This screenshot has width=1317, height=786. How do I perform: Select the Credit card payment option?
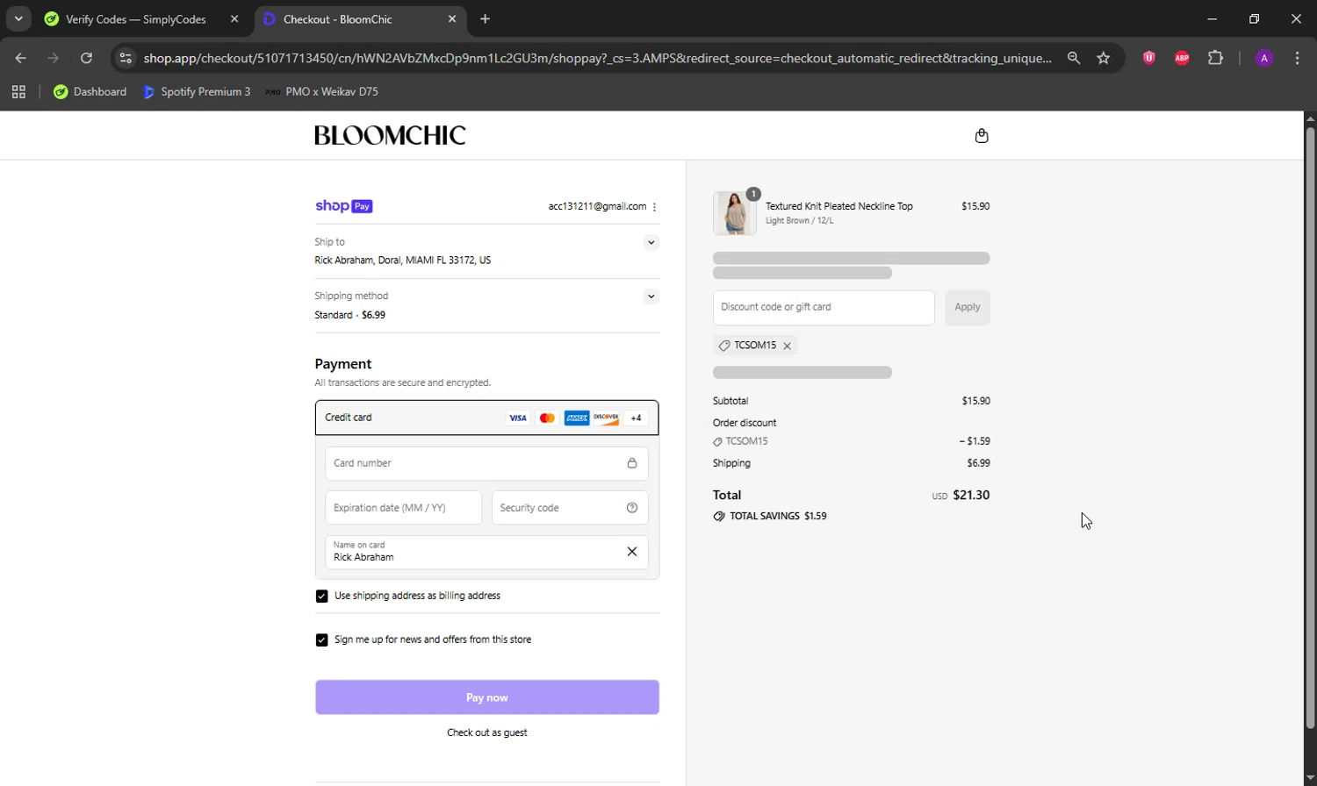[x=486, y=418]
